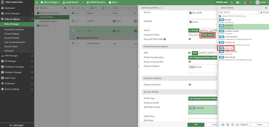Click the Extender Manager sidebar icon
The width and height of the screenshot is (269, 127).
[2, 72]
